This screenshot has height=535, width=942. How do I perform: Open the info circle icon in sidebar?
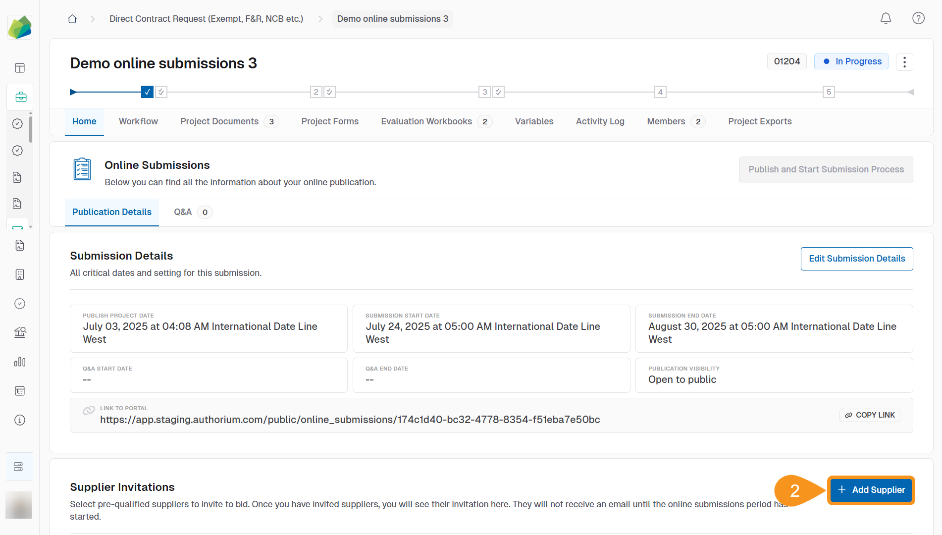click(x=20, y=420)
